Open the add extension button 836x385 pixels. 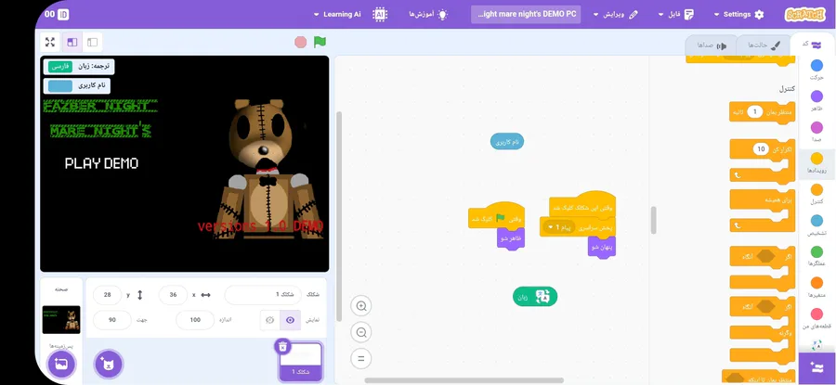pyautogui.click(x=816, y=368)
